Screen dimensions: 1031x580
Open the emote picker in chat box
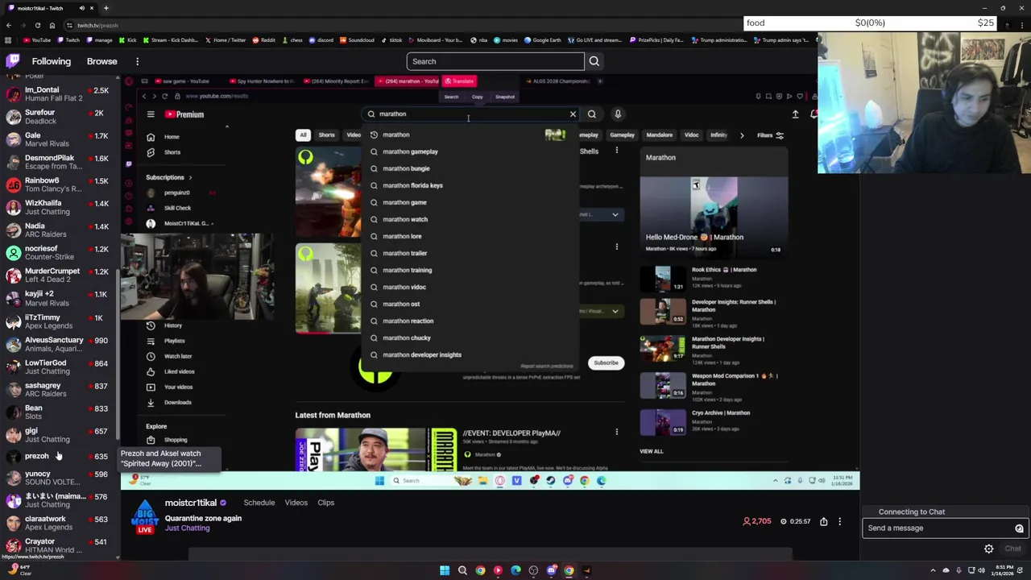coord(1019,528)
